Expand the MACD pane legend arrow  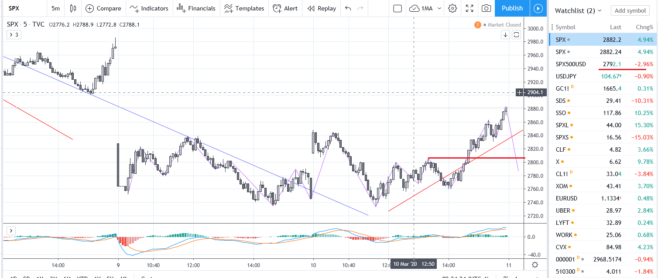coord(11,231)
